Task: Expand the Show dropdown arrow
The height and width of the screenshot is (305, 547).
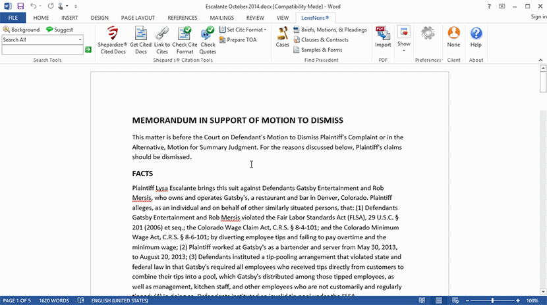Action: pos(403,51)
